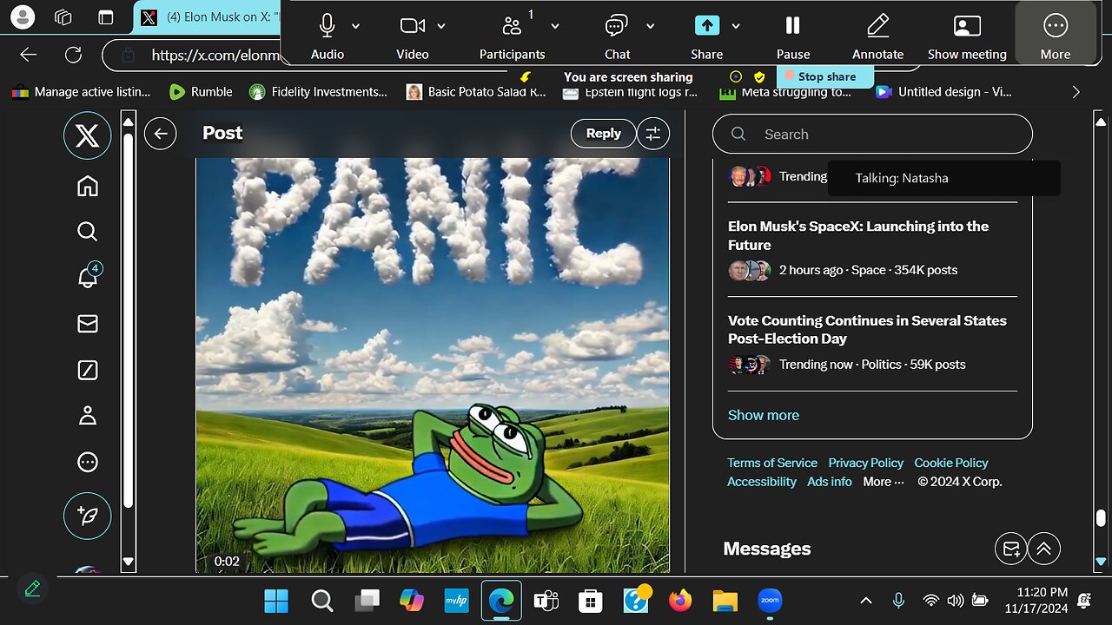
Task: Expand Messages drawer with double chevron
Action: (x=1044, y=549)
